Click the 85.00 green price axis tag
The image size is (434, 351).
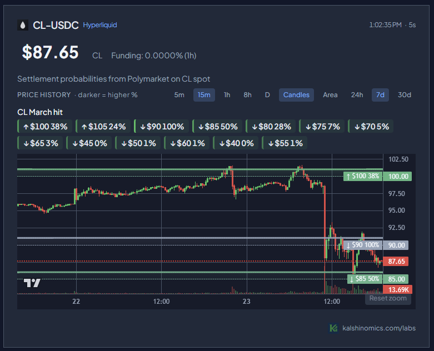396,279
